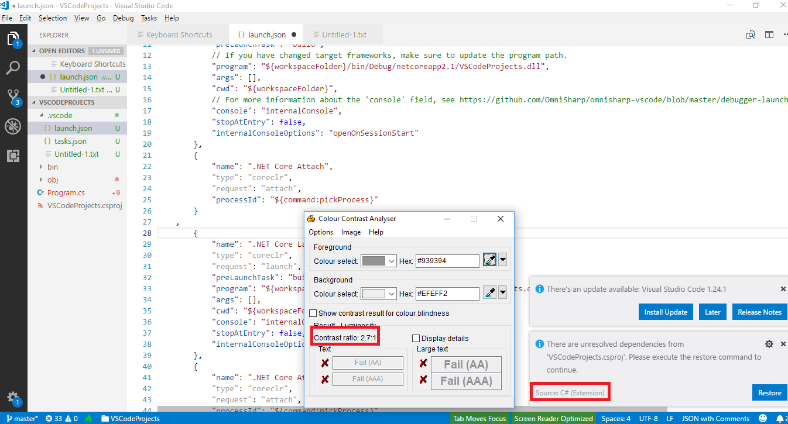Image resolution: width=788 pixels, height=424 pixels.
Task: Toggle Tab Moves Focus in status bar
Action: pos(480,419)
